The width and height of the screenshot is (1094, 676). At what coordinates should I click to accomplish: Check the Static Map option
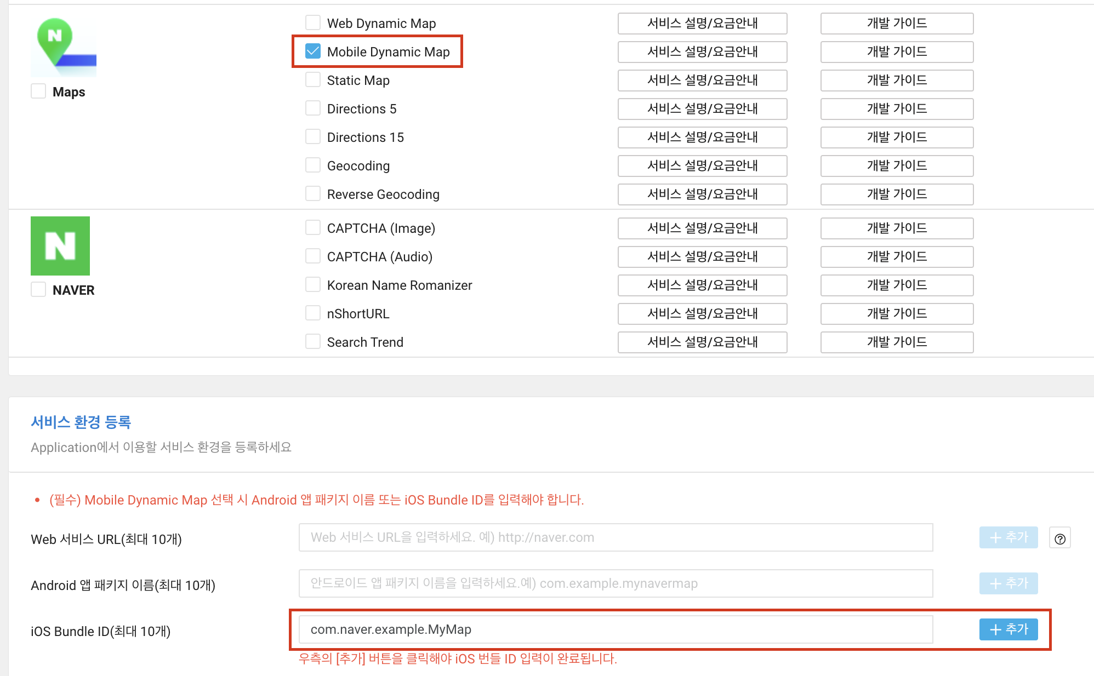pos(313,80)
